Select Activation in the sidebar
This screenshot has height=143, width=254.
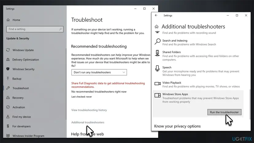[x=19, y=107]
